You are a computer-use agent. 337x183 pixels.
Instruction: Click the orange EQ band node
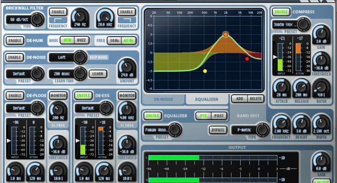(x=226, y=34)
